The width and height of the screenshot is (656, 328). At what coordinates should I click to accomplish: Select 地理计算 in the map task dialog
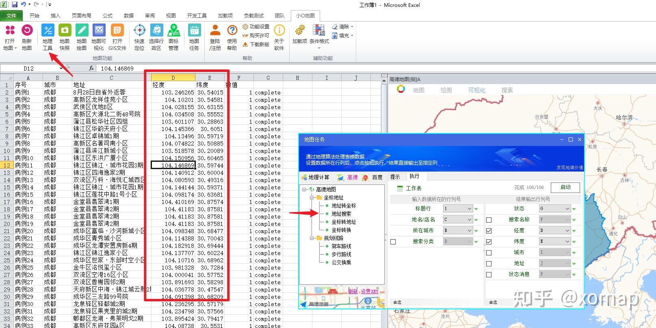(315, 178)
